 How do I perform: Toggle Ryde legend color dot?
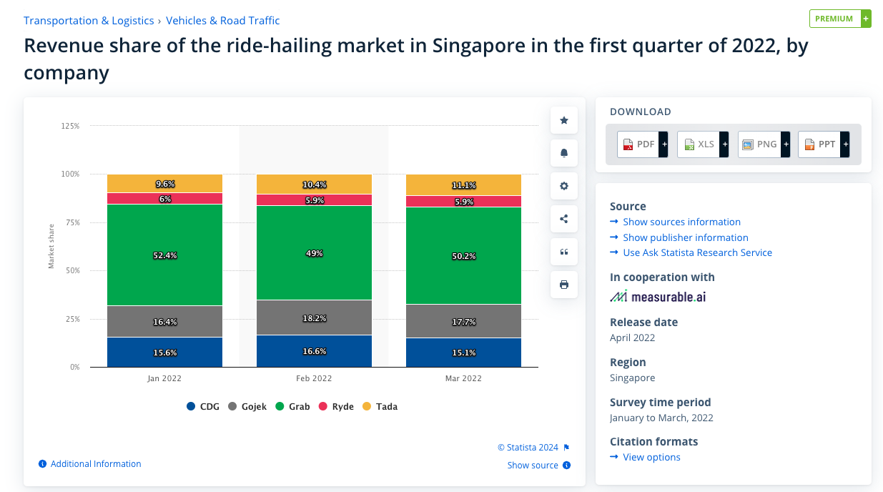(x=323, y=406)
